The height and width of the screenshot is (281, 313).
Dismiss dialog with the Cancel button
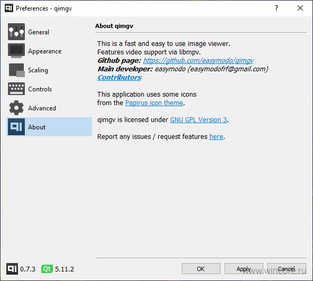(x=287, y=269)
